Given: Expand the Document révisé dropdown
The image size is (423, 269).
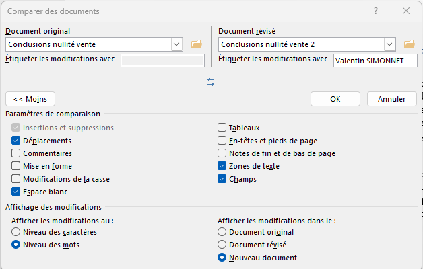Looking at the screenshot, I should (389, 44).
